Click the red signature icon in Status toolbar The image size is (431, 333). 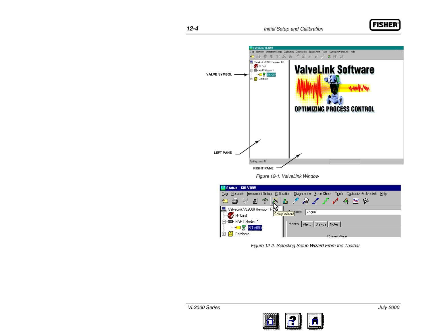coord(336,201)
